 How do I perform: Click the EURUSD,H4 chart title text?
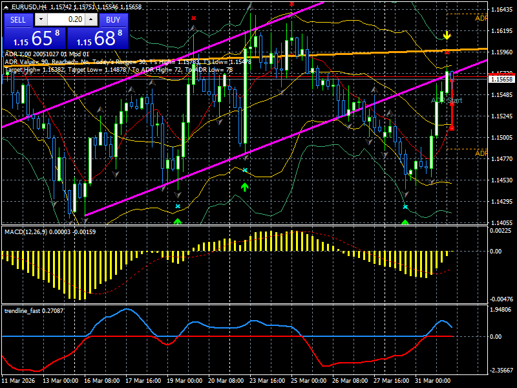pos(29,7)
